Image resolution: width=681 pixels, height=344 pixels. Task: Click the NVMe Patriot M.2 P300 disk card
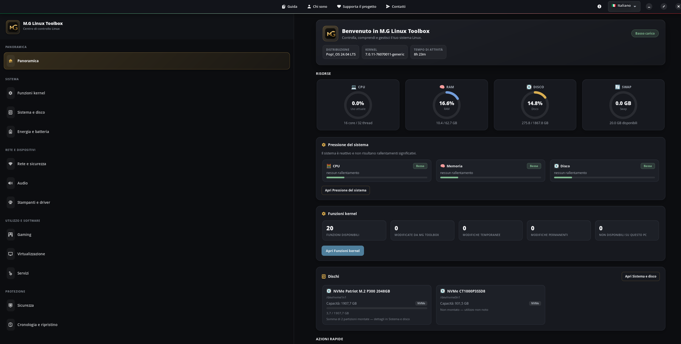tap(377, 305)
